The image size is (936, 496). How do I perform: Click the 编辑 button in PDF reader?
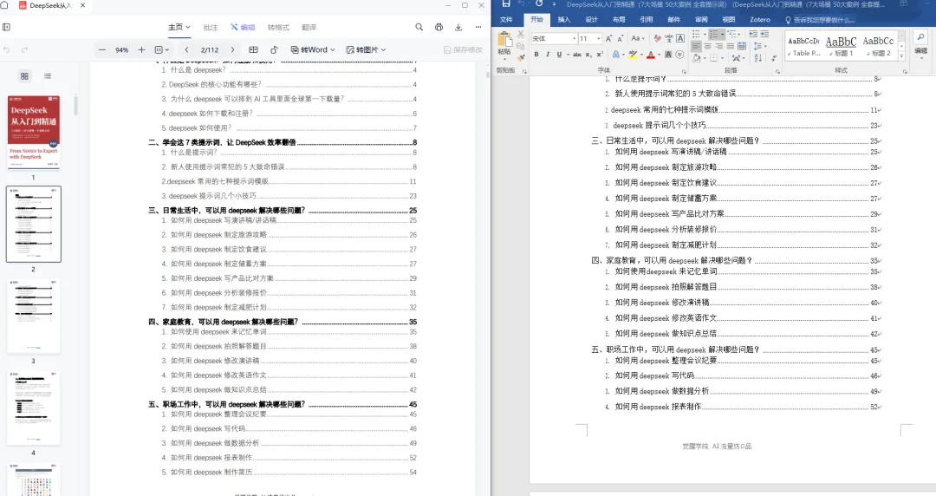pyautogui.click(x=243, y=28)
